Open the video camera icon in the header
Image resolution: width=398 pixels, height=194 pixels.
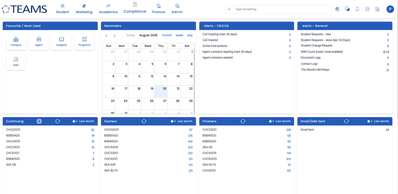367,9
